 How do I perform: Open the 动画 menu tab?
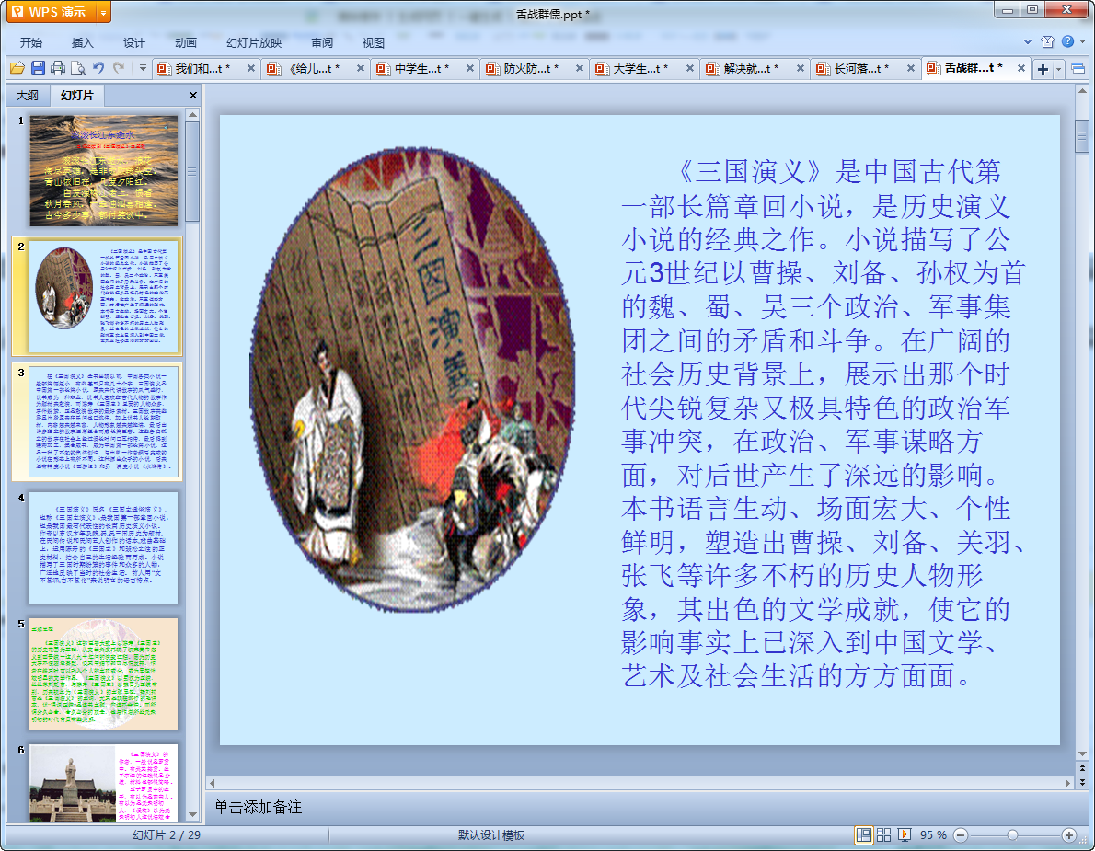click(x=186, y=42)
